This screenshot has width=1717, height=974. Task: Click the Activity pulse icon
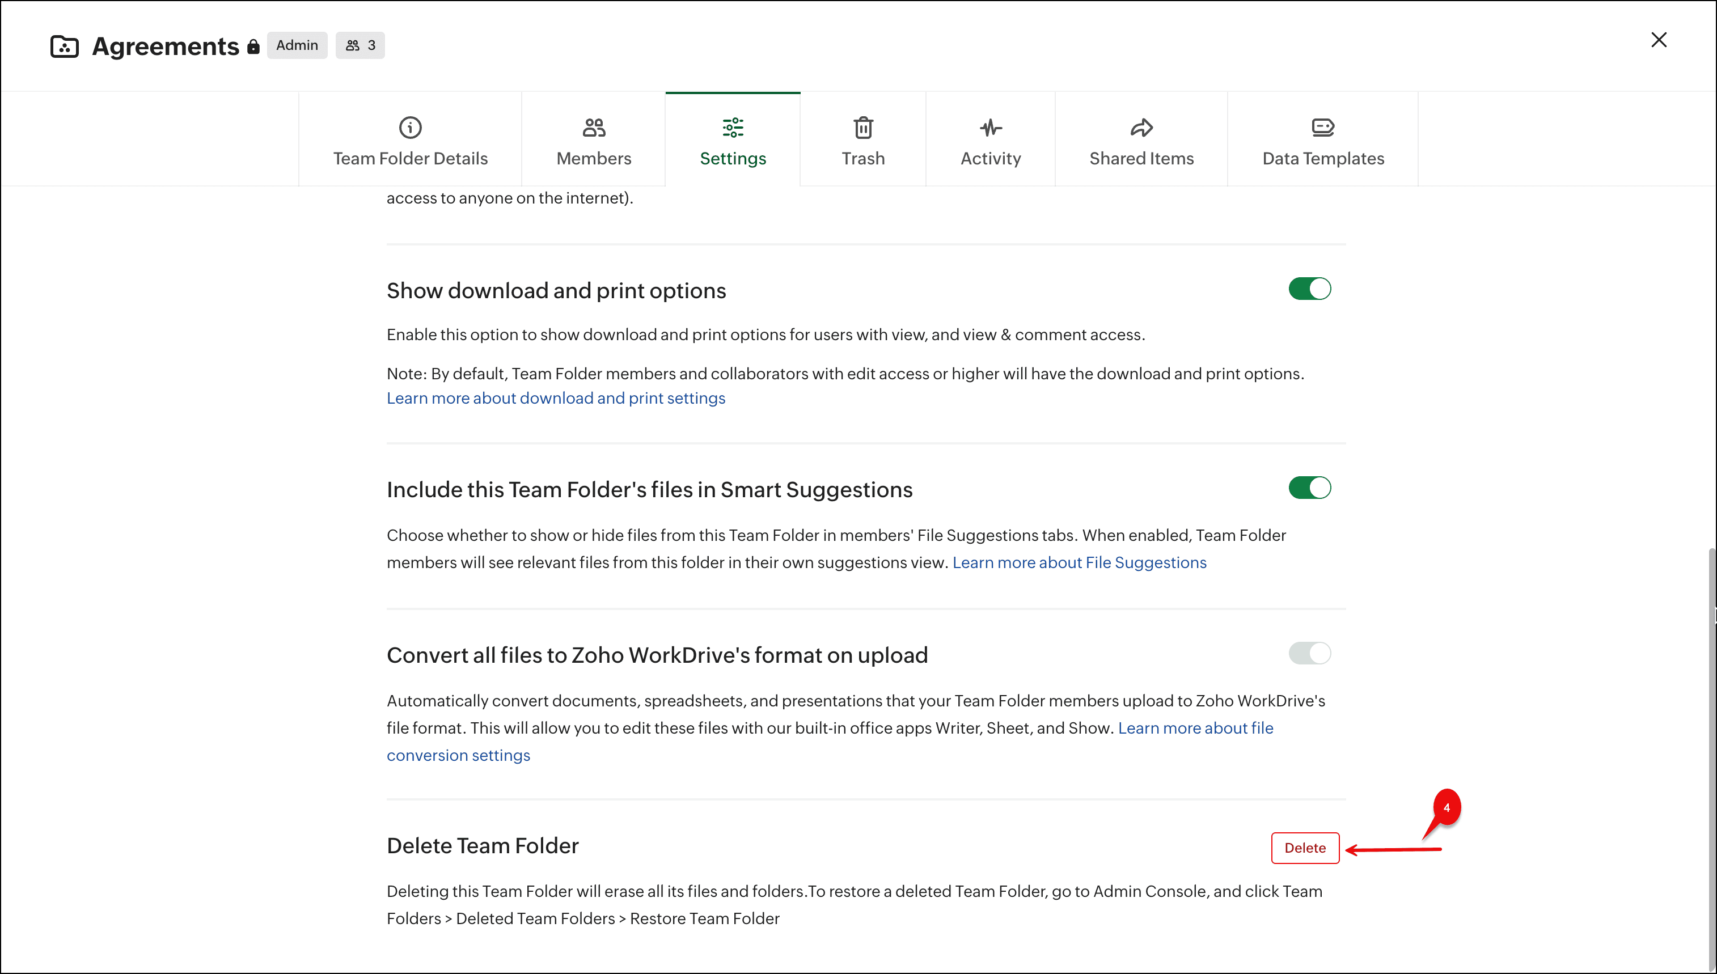tap(991, 127)
